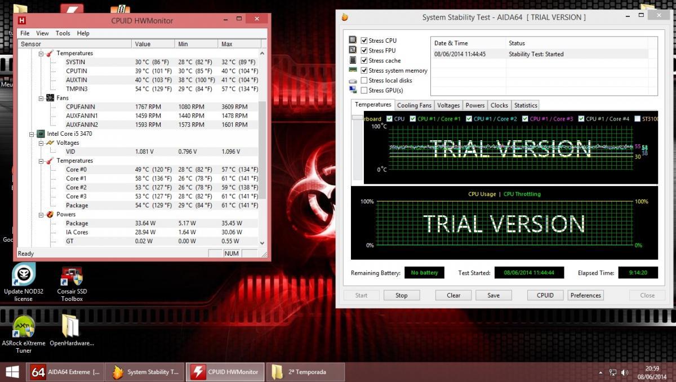
Task: Click the network icon in the system tray
Action: pyautogui.click(x=613, y=372)
